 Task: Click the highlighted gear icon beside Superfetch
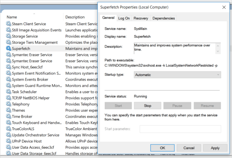pos(9,49)
